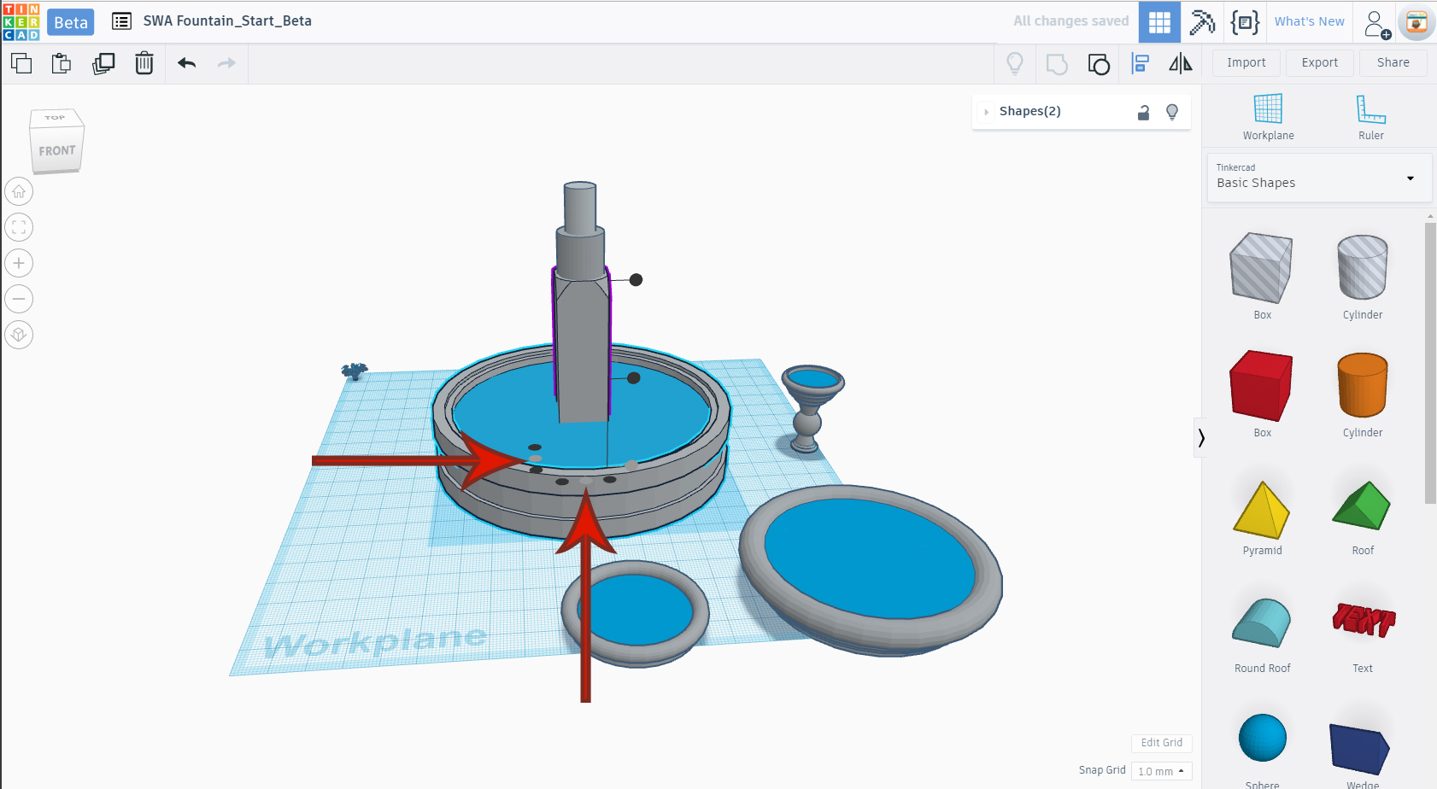Select the Ruler tool
This screenshot has height=789, width=1437.
1371,117
